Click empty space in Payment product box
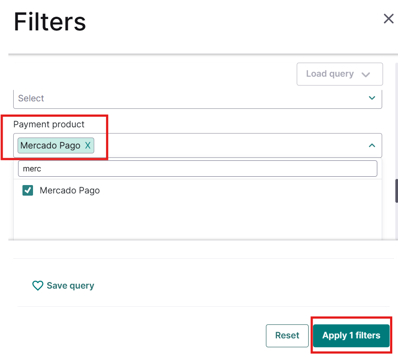 coord(229,145)
